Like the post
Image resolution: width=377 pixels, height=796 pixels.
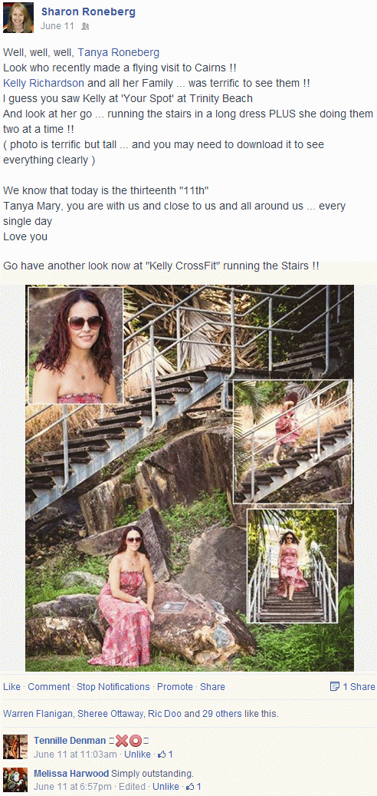point(11,687)
